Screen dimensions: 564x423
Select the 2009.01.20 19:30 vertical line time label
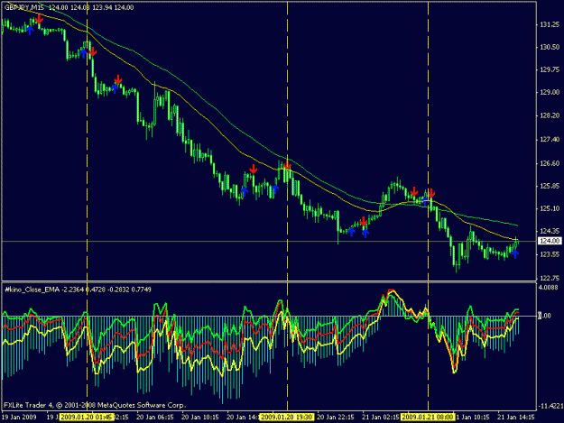[287, 417]
